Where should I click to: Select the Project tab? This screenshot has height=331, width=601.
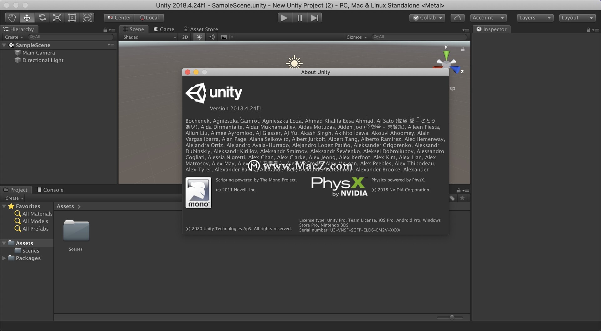tap(15, 190)
